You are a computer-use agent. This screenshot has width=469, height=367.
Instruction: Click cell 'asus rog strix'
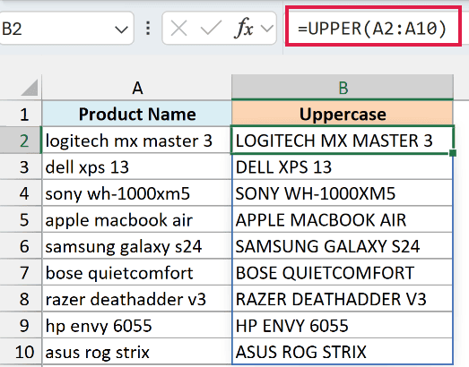point(137,352)
